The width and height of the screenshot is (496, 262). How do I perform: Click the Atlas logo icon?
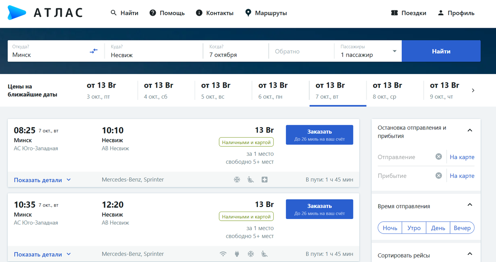click(17, 13)
